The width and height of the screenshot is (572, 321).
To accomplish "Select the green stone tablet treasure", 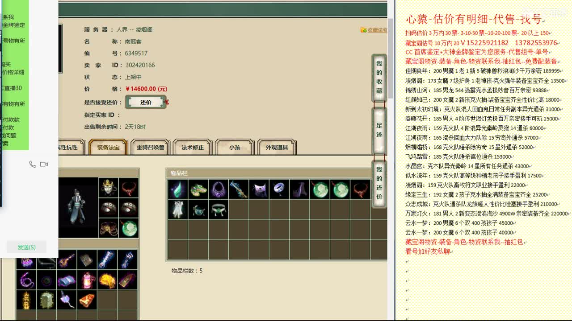I will coord(46,300).
